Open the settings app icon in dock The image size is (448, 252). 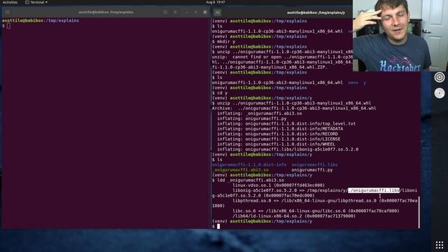point(440,77)
